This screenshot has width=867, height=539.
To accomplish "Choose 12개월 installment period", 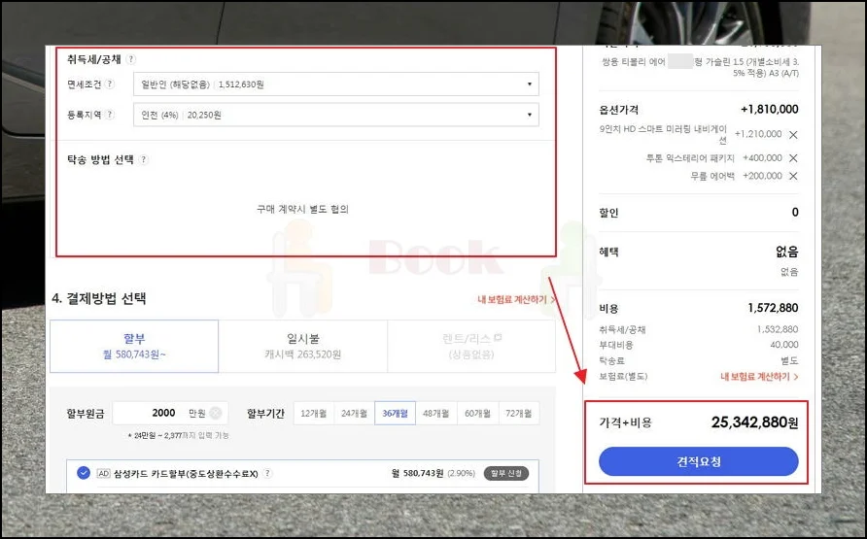I will click(x=314, y=413).
